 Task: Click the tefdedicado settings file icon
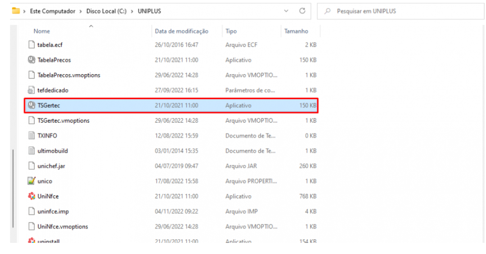[32, 90]
